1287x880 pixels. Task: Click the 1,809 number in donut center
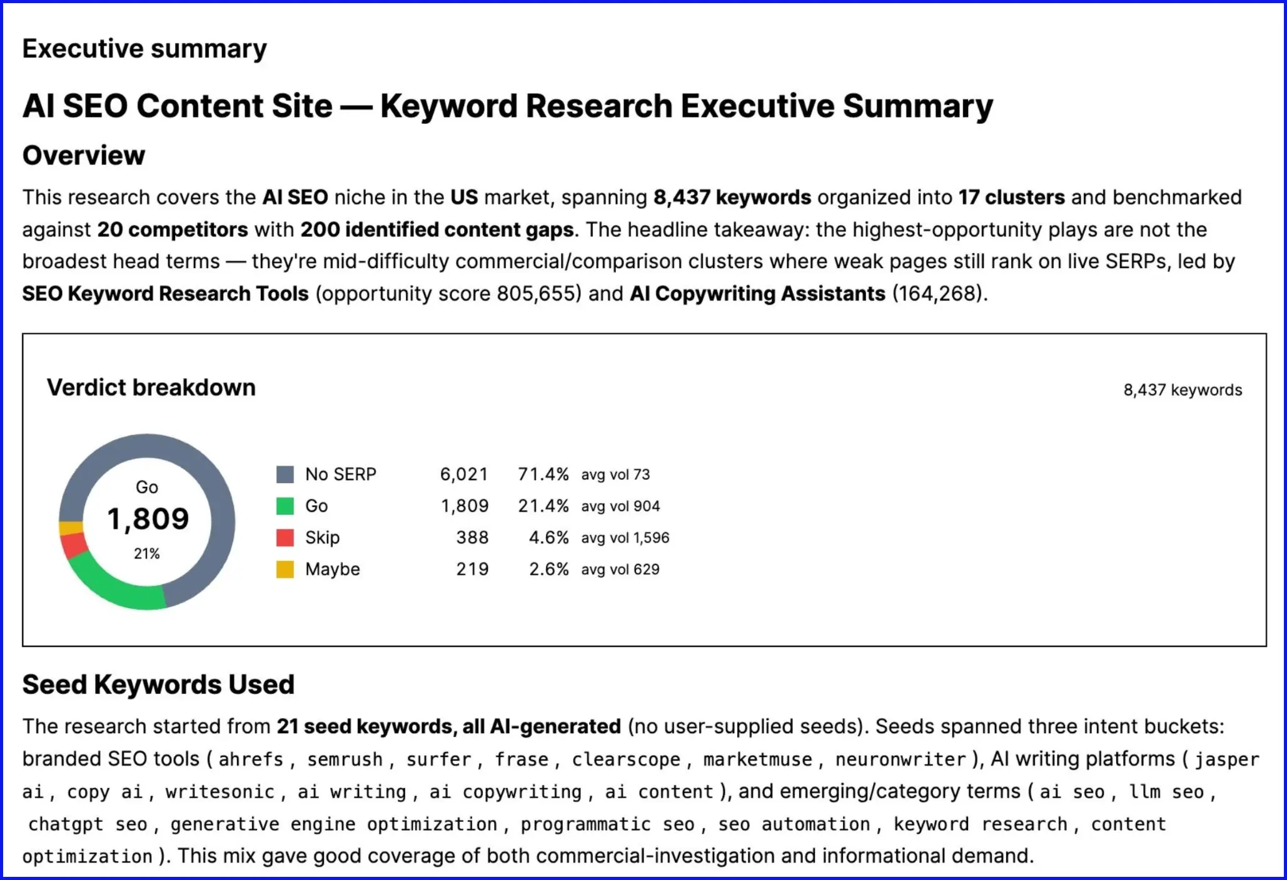click(x=148, y=519)
